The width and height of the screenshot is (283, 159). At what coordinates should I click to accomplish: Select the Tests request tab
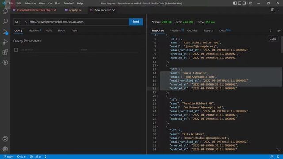click(74, 30)
